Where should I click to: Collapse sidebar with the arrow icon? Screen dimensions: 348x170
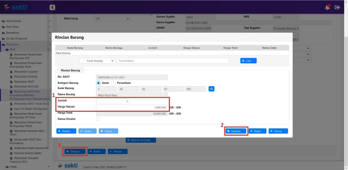(52, 7)
